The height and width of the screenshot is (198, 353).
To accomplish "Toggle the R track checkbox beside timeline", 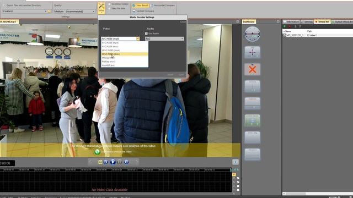I will (x=238, y=178).
